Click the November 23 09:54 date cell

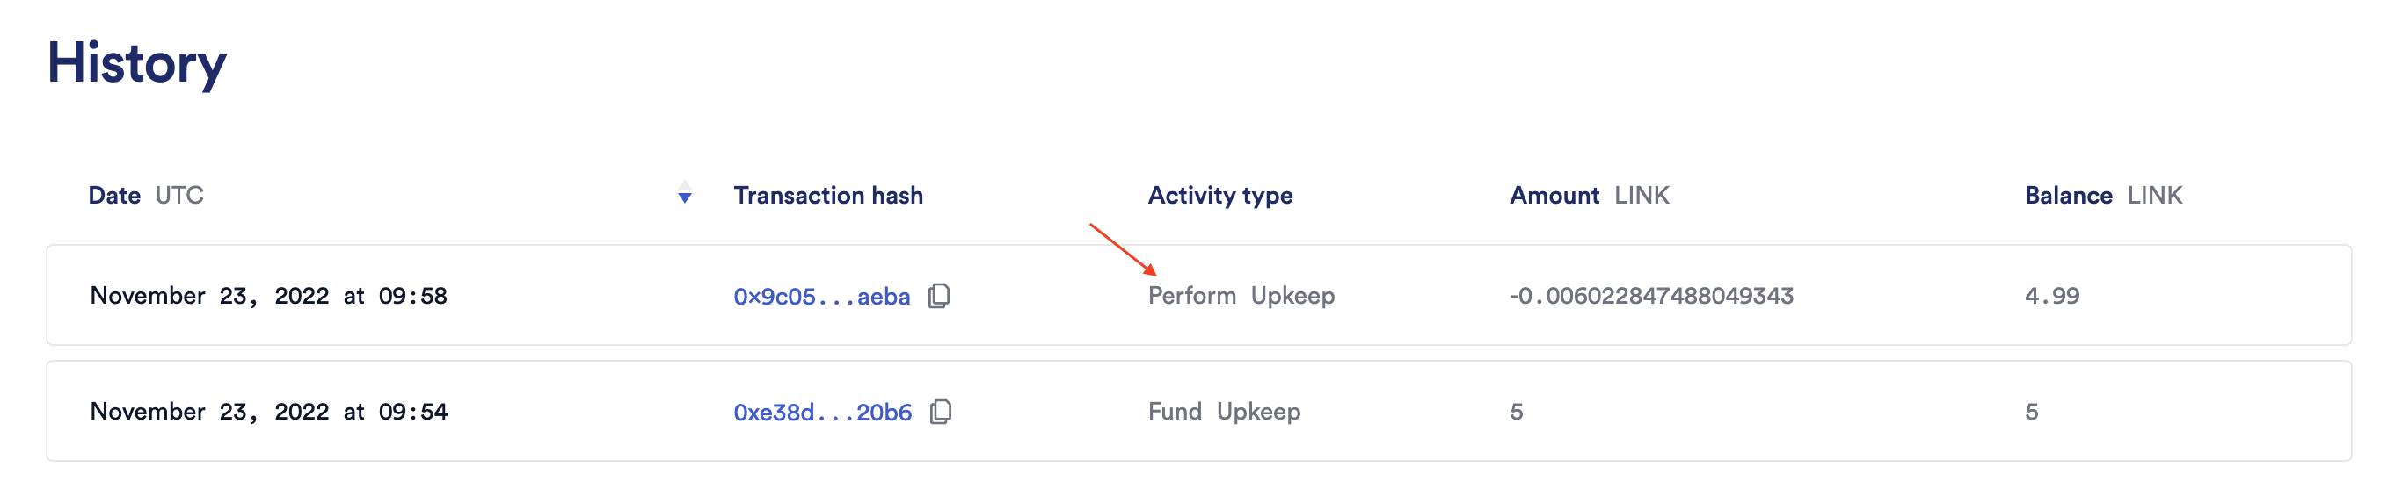tap(269, 413)
